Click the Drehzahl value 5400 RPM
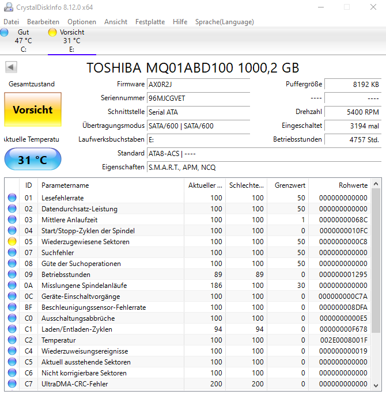Image resolution: width=386 pixels, height=395 pixels. (x=353, y=112)
